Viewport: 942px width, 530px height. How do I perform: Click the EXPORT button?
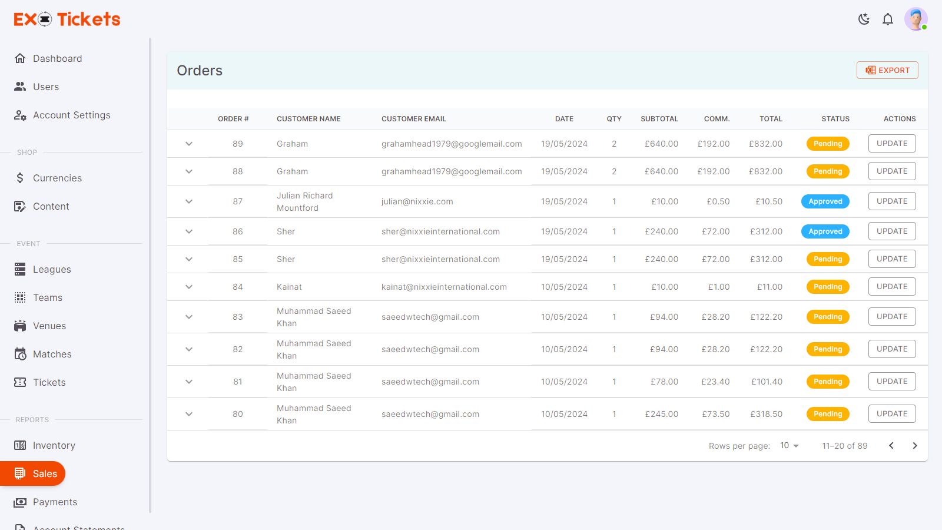(x=887, y=69)
